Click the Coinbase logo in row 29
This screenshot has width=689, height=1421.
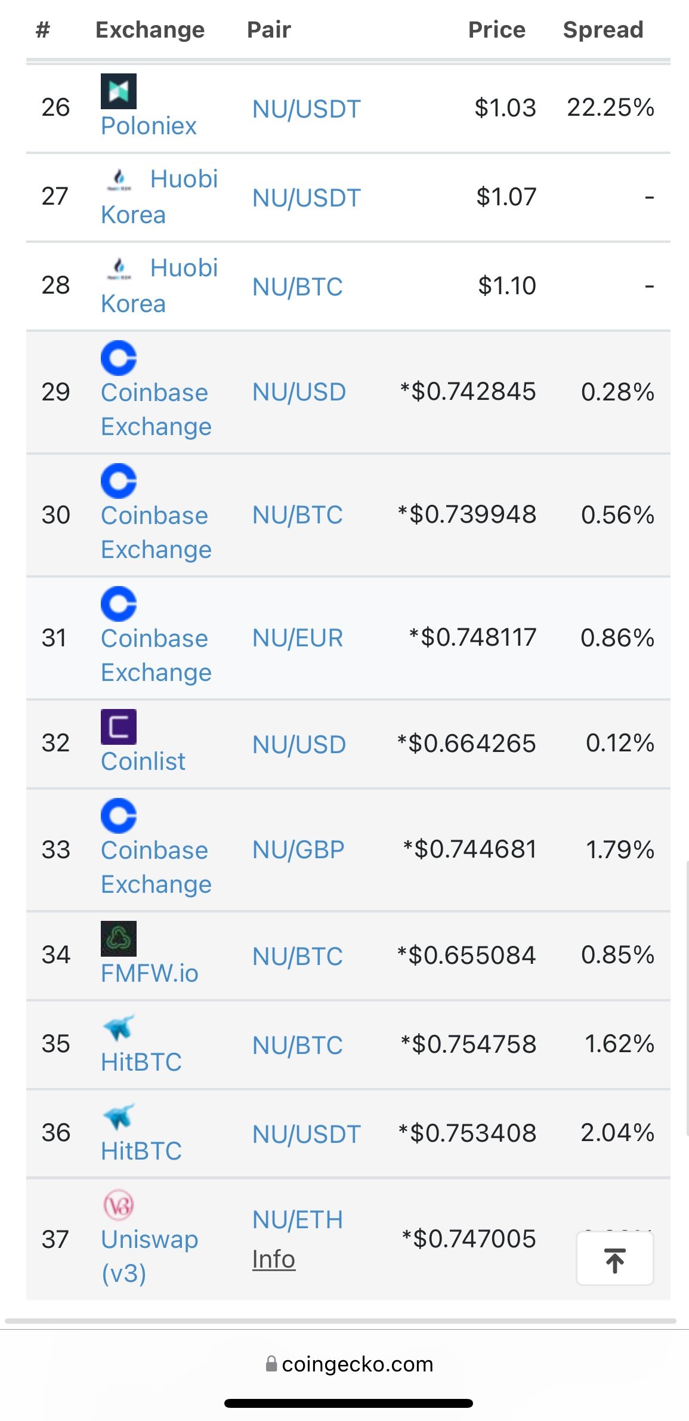pyautogui.click(x=119, y=358)
